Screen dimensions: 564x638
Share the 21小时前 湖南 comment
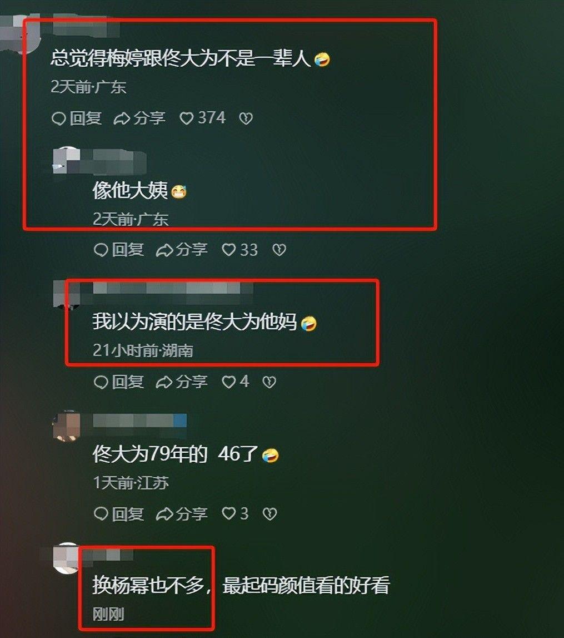(x=182, y=382)
